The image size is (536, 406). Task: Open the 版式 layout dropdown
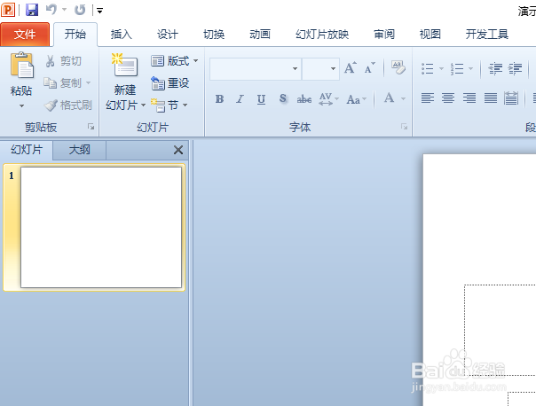pos(174,61)
